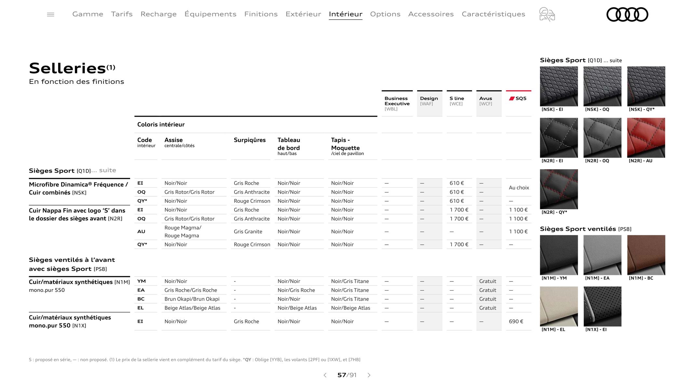Screen dimensions: 694x390
Task: Click the S line [WCE] column header
Action: [459, 103]
